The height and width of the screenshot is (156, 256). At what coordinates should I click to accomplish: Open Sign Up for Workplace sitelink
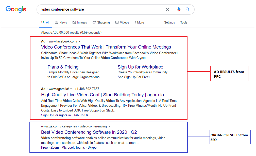(140, 67)
